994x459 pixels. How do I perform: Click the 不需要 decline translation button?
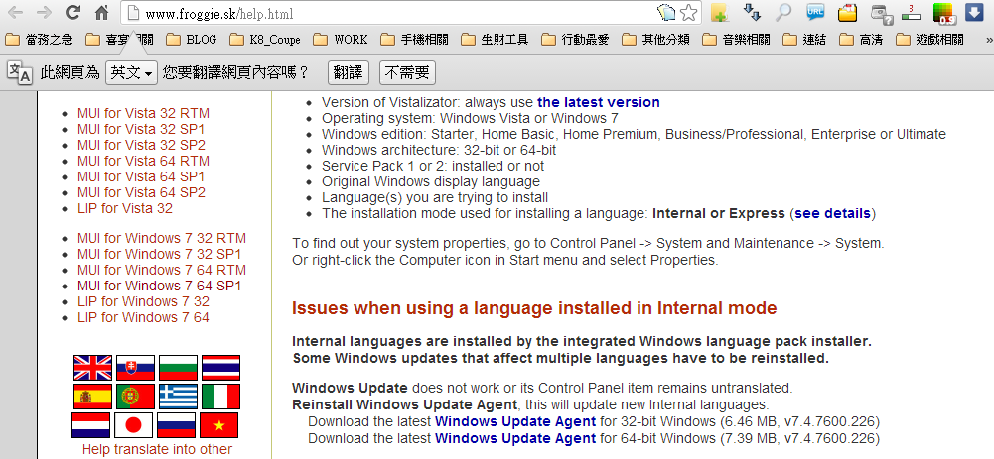pyautogui.click(x=407, y=73)
